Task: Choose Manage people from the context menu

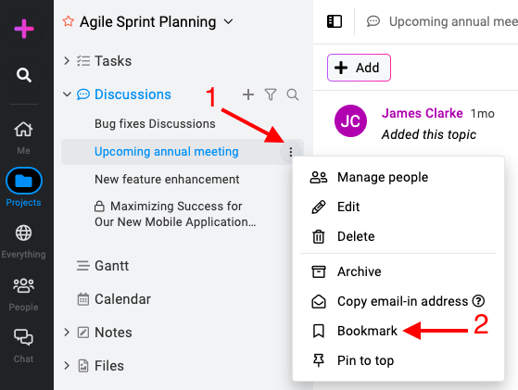Action: 398,177
